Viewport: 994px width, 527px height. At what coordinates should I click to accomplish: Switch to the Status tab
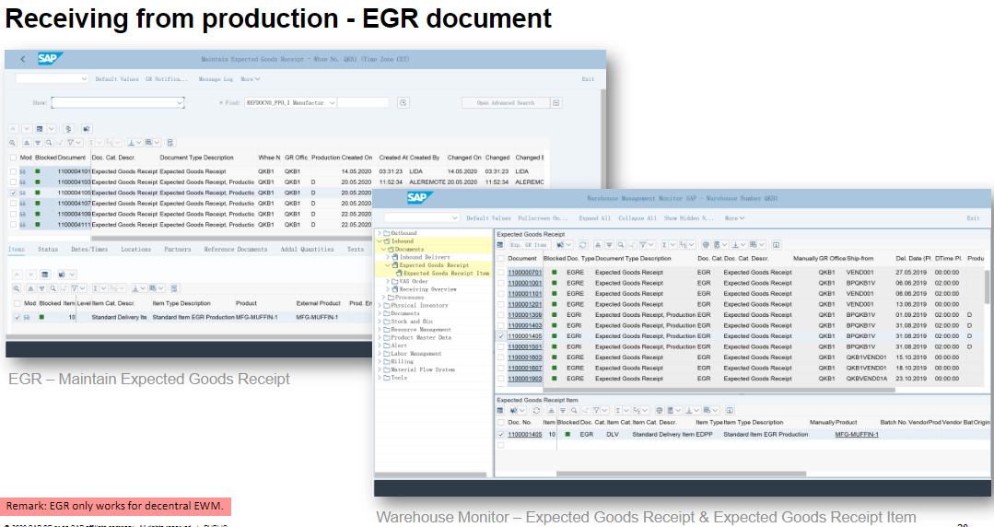pyautogui.click(x=48, y=250)
